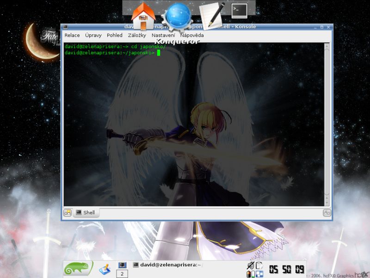Image resolution: width=370 pixels, height=278 pixels.
Task: Maximize the Konsole window
Action: [321, 27]
